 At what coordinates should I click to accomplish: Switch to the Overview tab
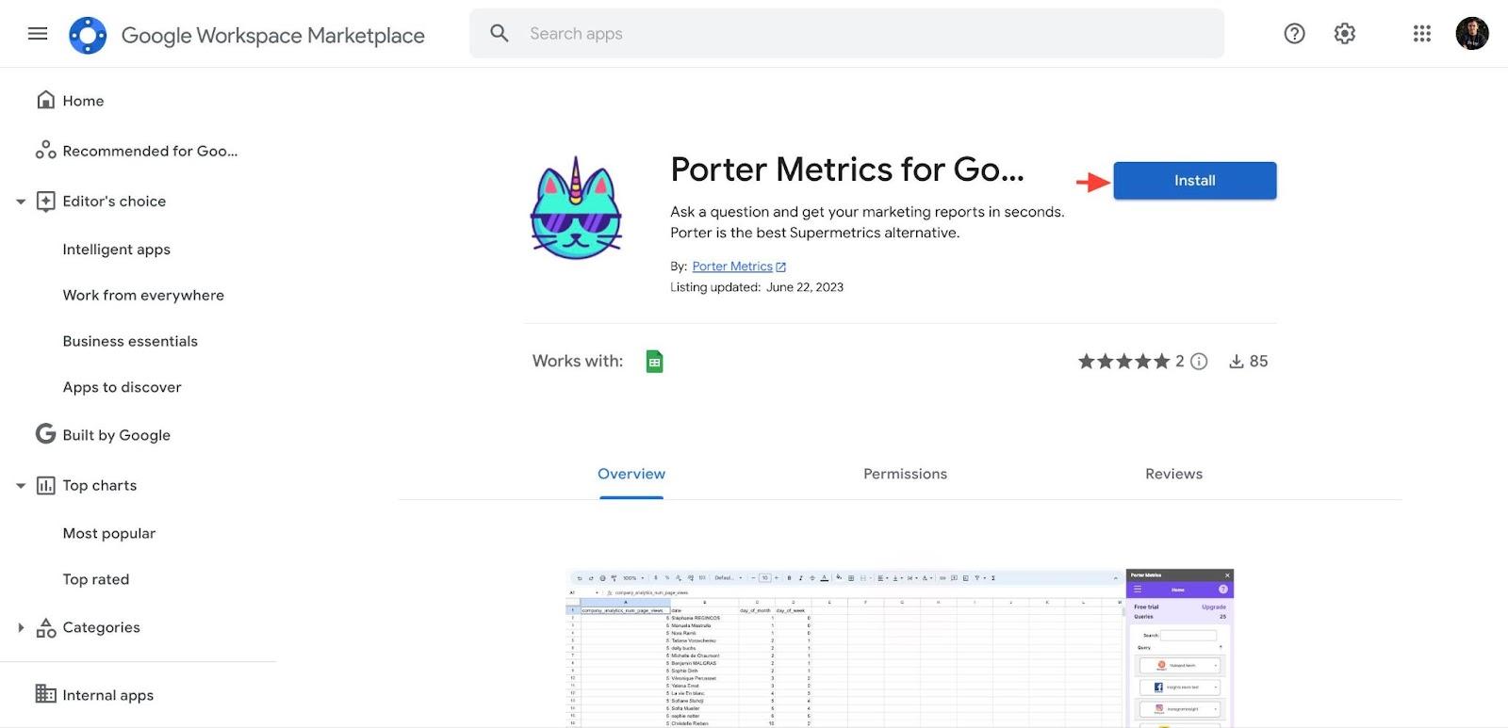631,475
